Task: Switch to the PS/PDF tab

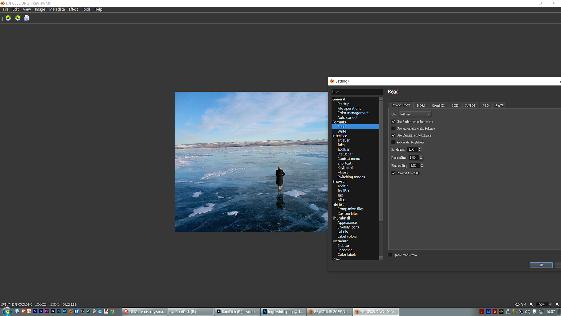Action: tap(470, 105)
